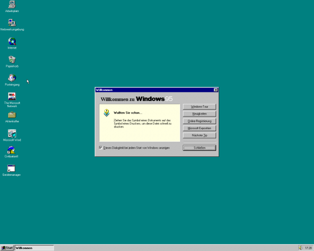Show the Nächster Tip
Image resolution: width=314 pixels, height=251 pixels.
coord(199,135)
